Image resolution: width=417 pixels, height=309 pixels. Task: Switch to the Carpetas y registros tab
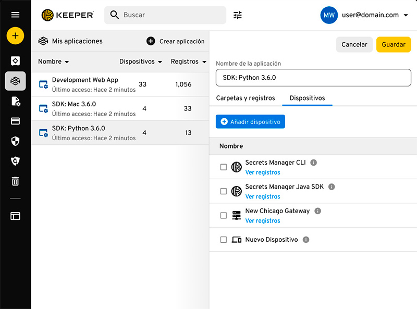coord(246,98)
